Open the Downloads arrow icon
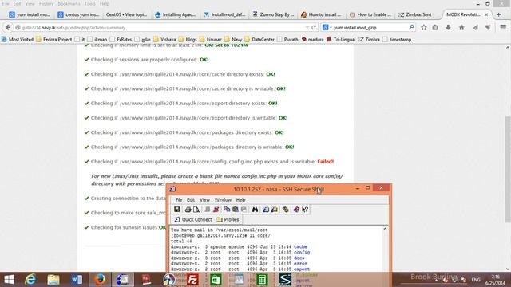Screen dimensions: 511x287 tap(449, 28)
